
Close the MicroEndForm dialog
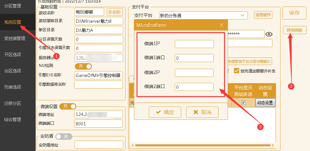(221, 25)
